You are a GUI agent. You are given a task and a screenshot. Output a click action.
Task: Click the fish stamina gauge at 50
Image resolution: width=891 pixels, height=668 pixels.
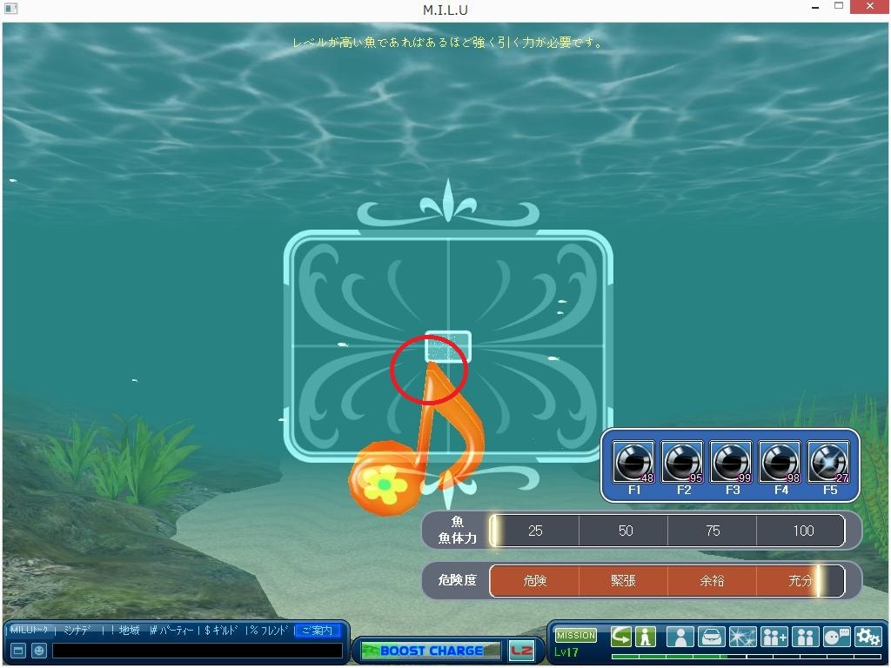click(x=625, y=531)
